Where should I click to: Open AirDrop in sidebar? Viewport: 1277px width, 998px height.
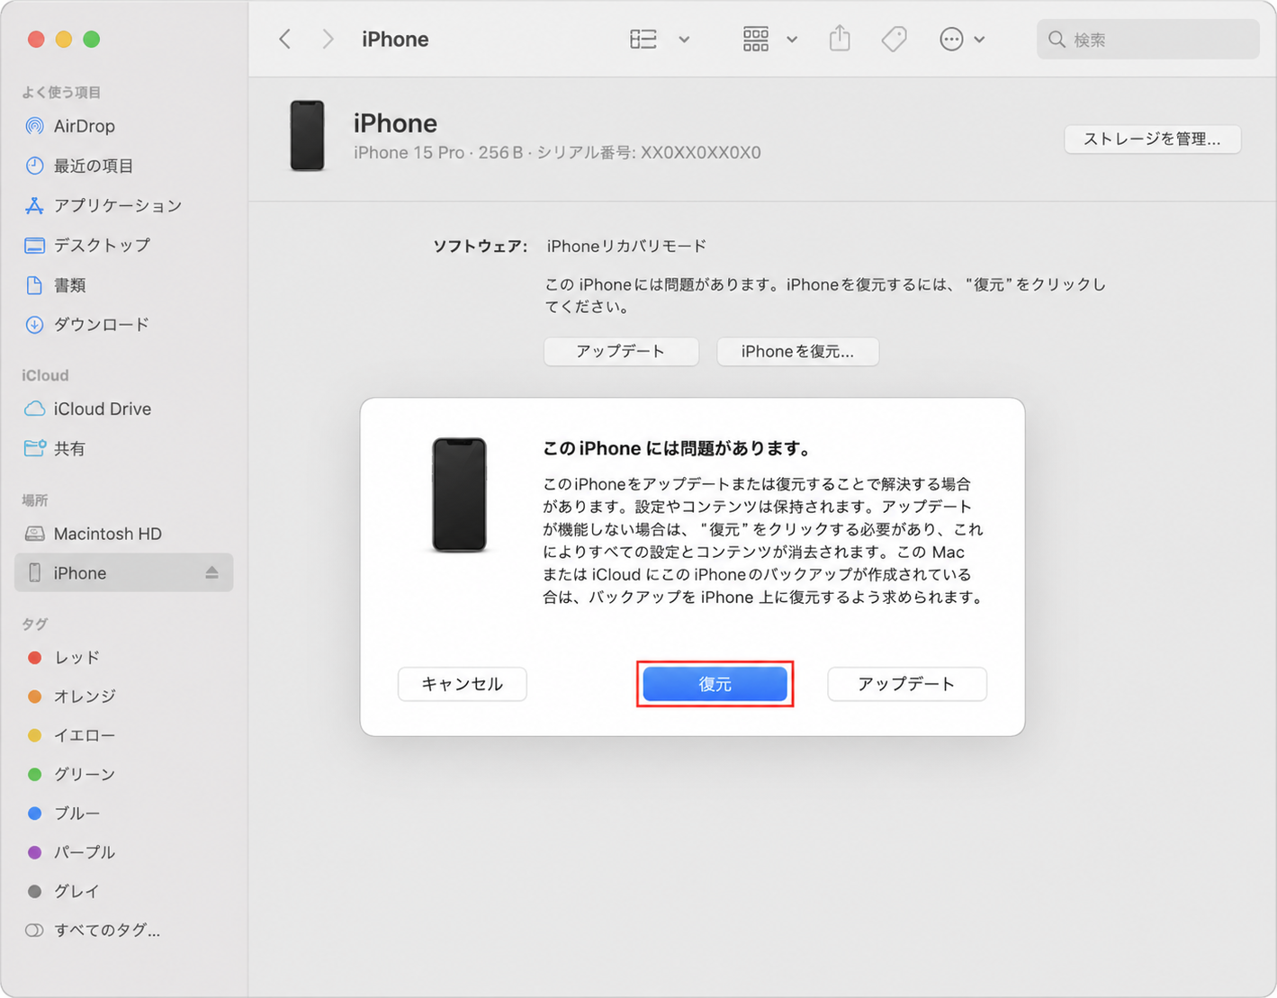(x=123, y=126)
